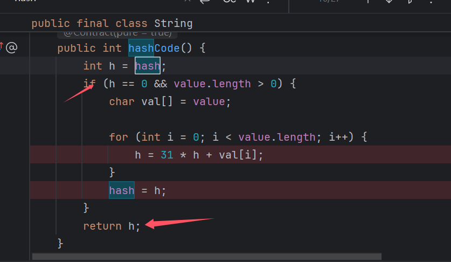Click the 'return' keyword

(x=102, y=226)
